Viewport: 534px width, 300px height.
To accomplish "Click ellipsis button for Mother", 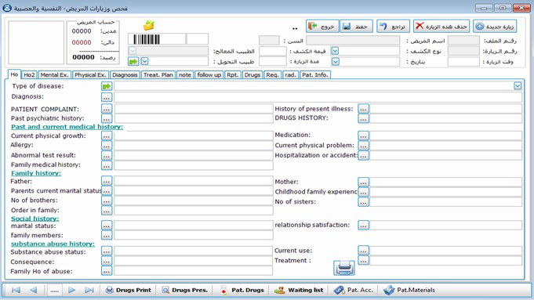I will [363, 182].
